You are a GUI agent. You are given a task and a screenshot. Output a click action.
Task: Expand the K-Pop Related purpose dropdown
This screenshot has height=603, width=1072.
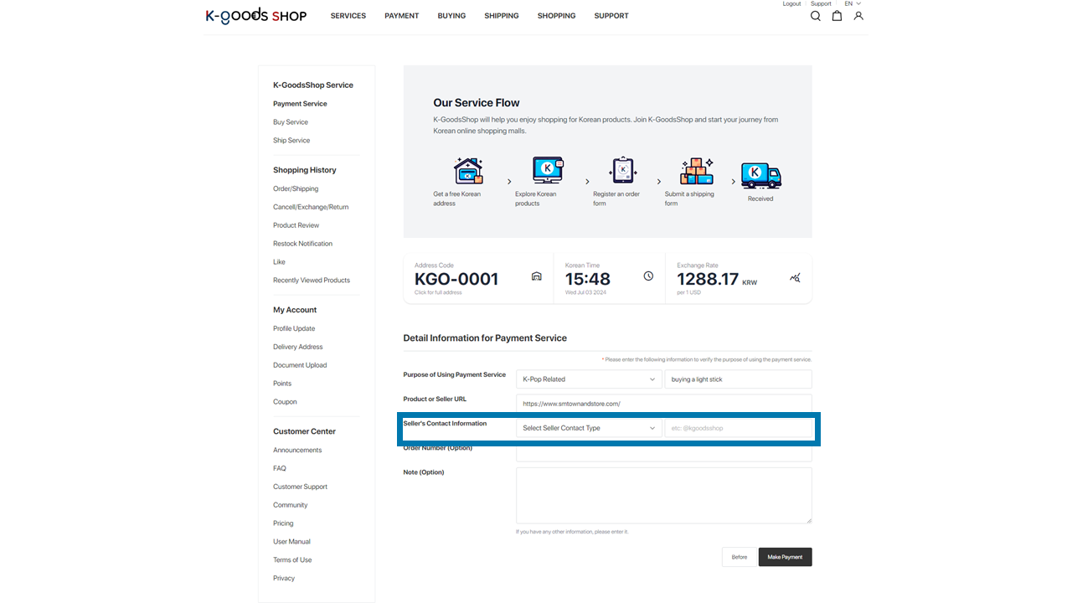589,379
